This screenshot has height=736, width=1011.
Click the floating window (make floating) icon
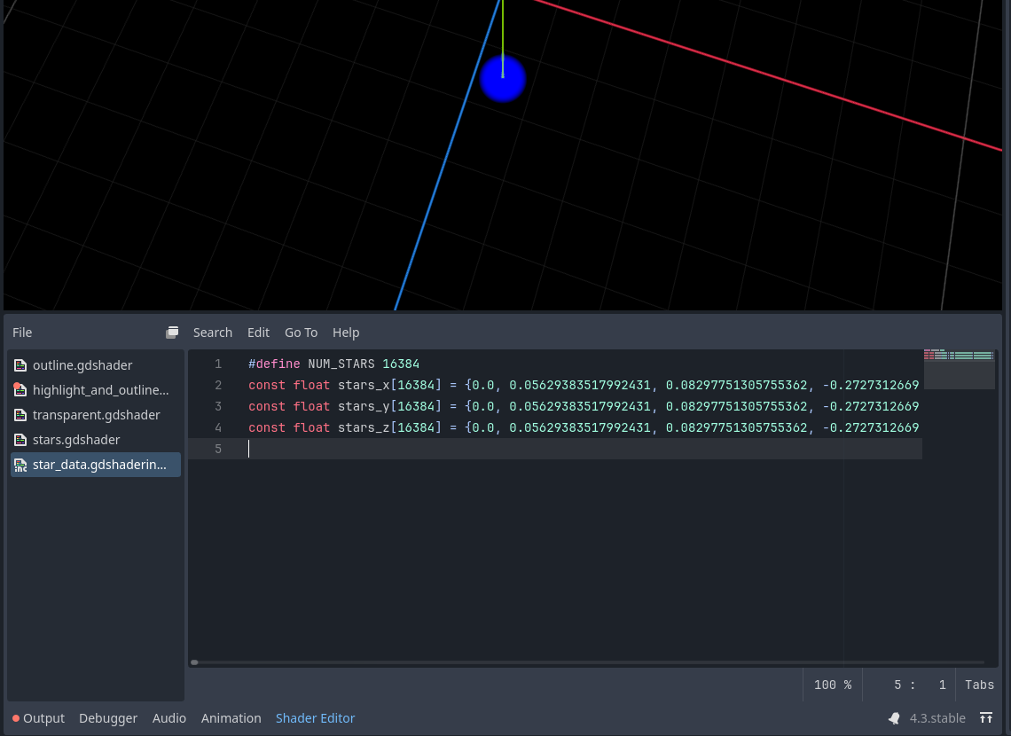tap(172, 333)
